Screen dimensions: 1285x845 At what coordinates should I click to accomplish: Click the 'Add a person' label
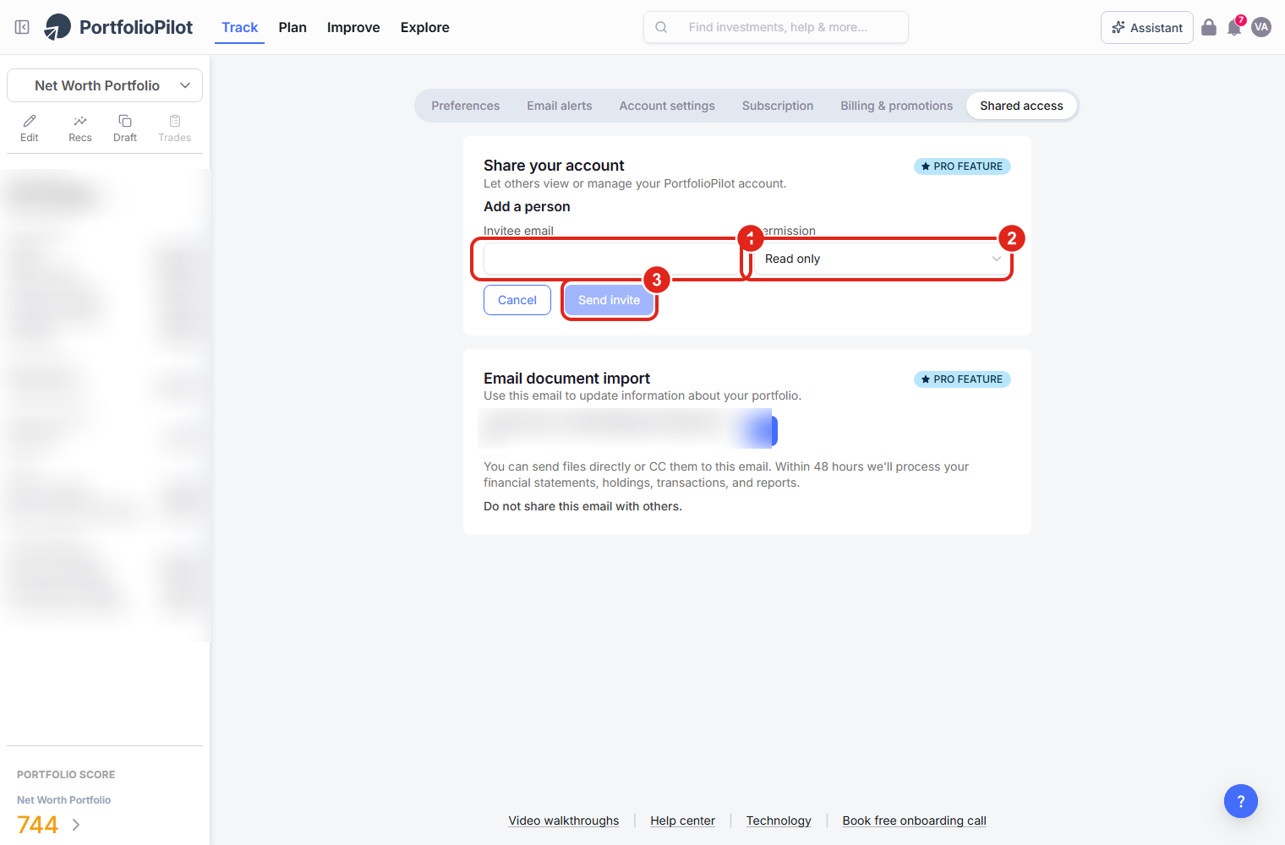[527, 206]
